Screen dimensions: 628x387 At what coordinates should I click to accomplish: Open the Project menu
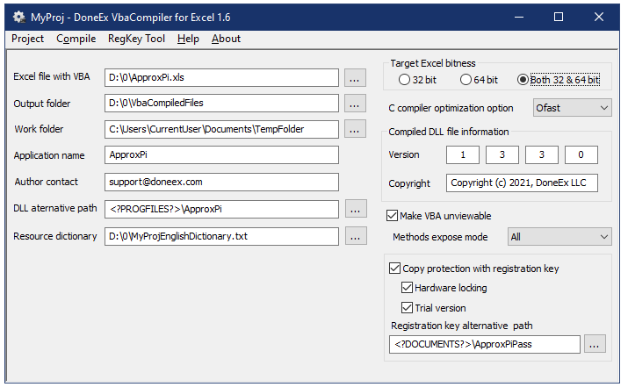[27, 39]
